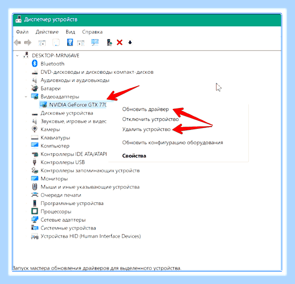Select Системные устройства label
The width and height of the screenshot is (295, 284).
[x=68, y=228]
